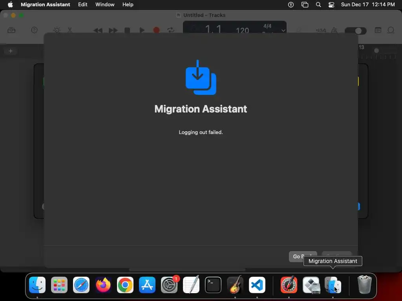Open Control Center icon
The image size is (402, 301).
[331, 4]
